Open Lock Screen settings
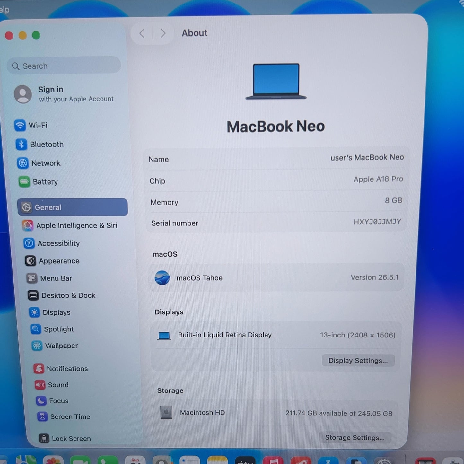464x464 pixels. 65,438
